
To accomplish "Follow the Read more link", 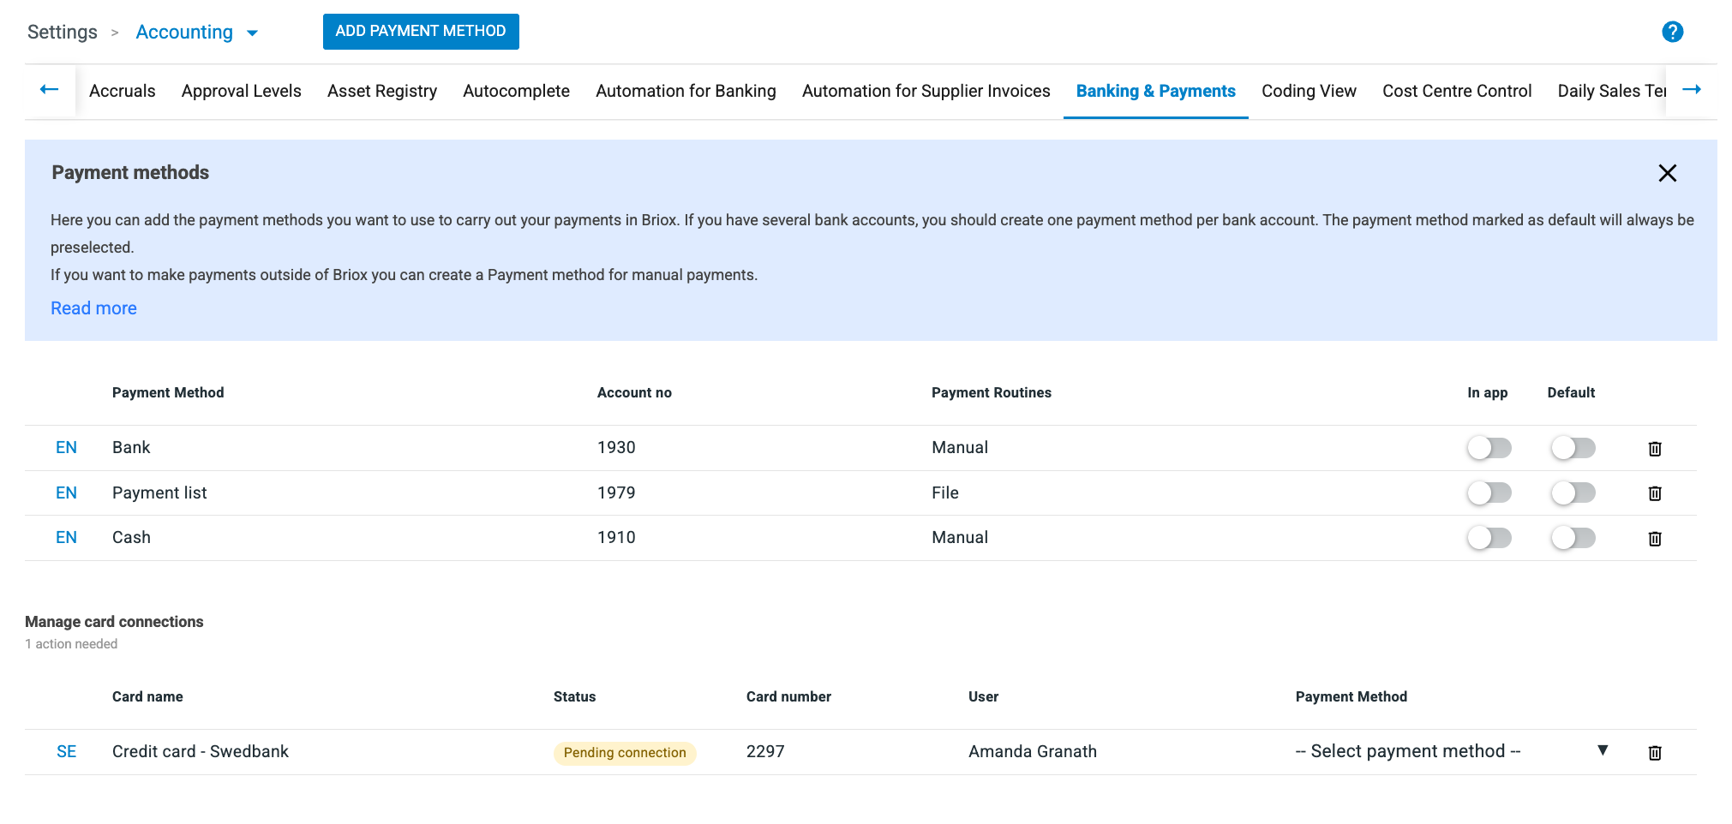I will (x=93, y=308).
